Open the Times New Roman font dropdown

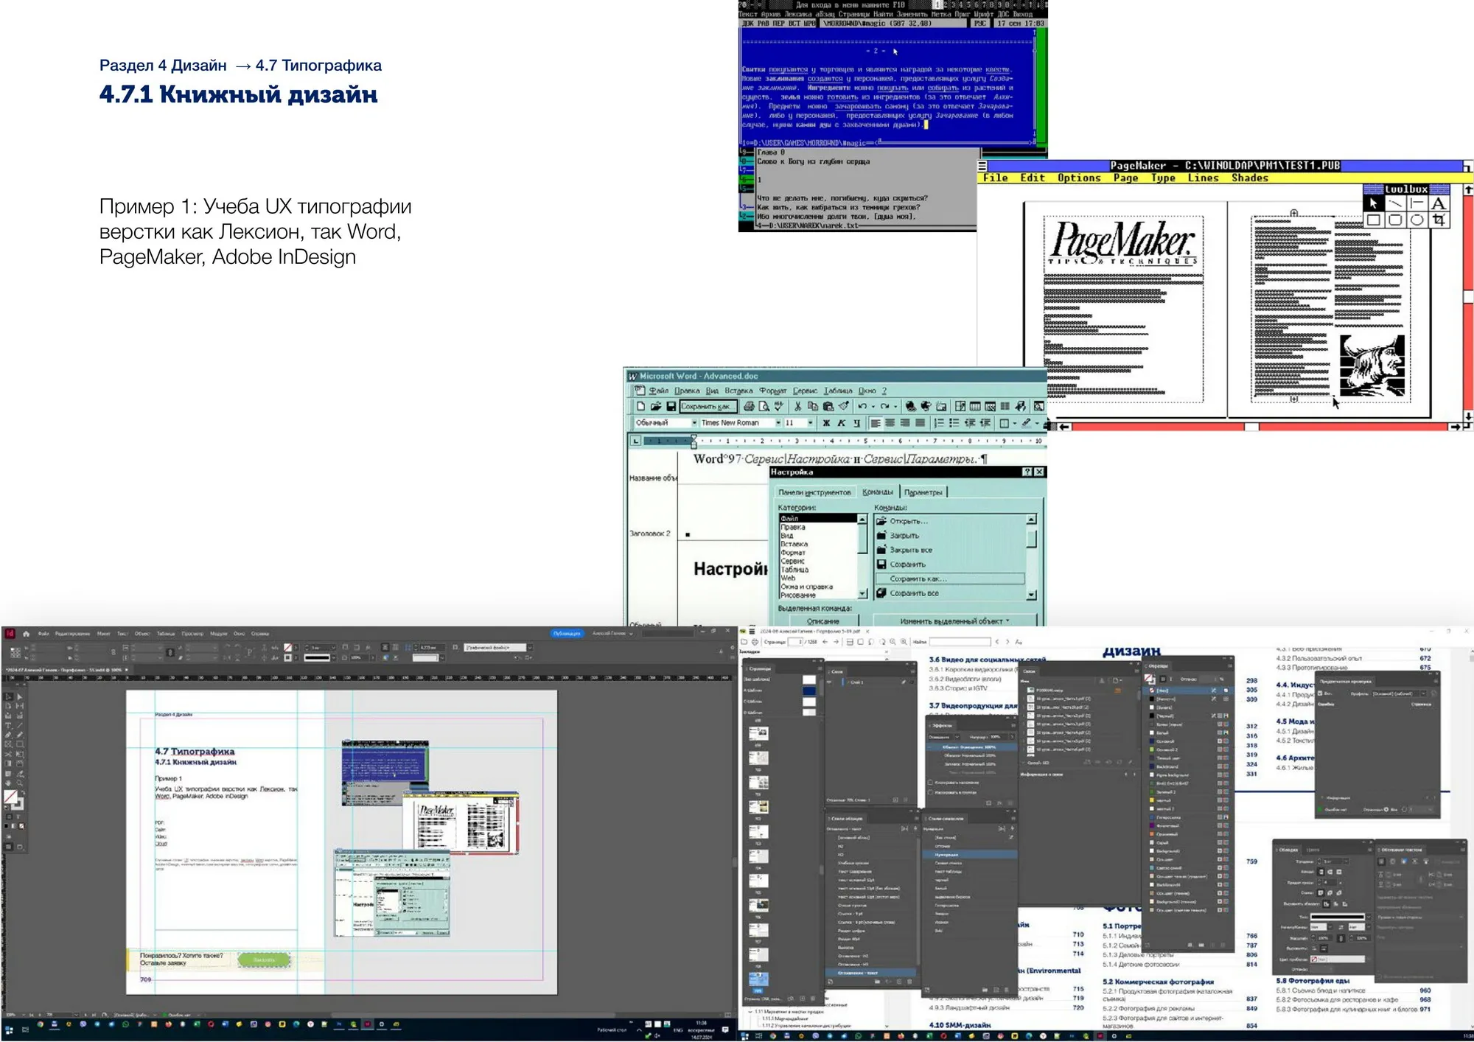tap(778, 423)
